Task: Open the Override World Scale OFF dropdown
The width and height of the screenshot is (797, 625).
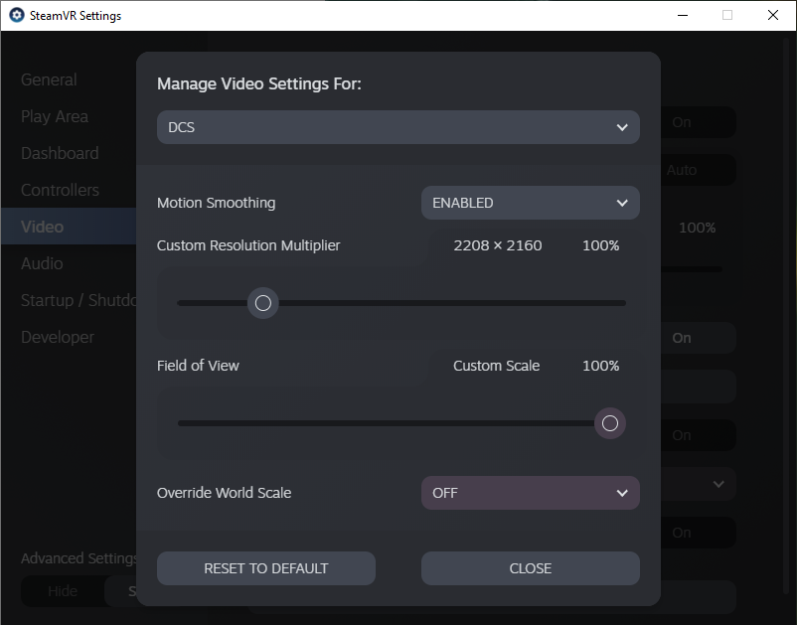Action: coord(530,493)
